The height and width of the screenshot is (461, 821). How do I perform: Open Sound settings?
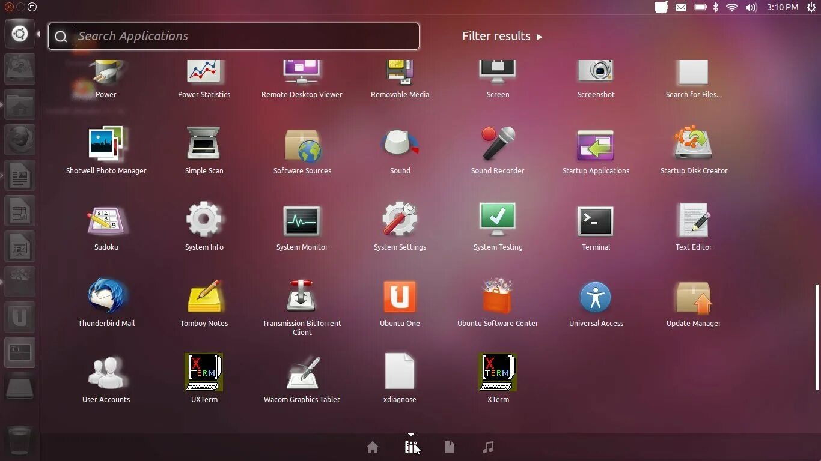click(x=400, y=150)
